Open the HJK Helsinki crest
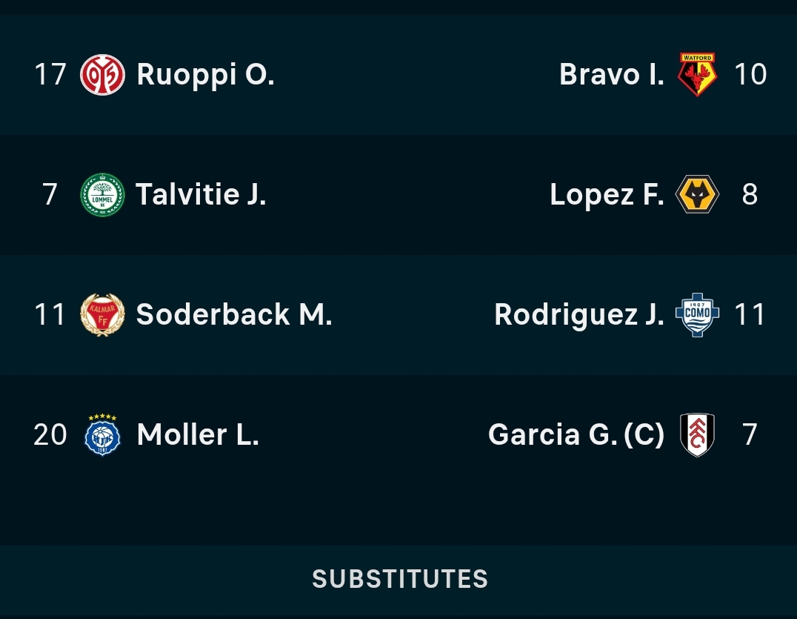797x619 pixels. [x=102, y=435]
